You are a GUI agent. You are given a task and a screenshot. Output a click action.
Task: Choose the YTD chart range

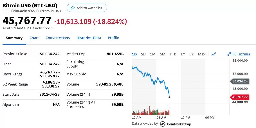click(x=173, y=54)
